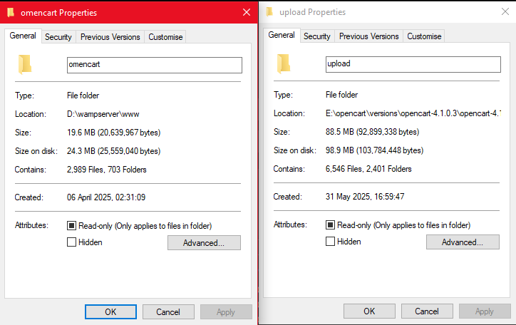Toggle Read-only checkbox in omencart Properties
Viewport: 516px width, 325px height.
[x=71, y=226]
